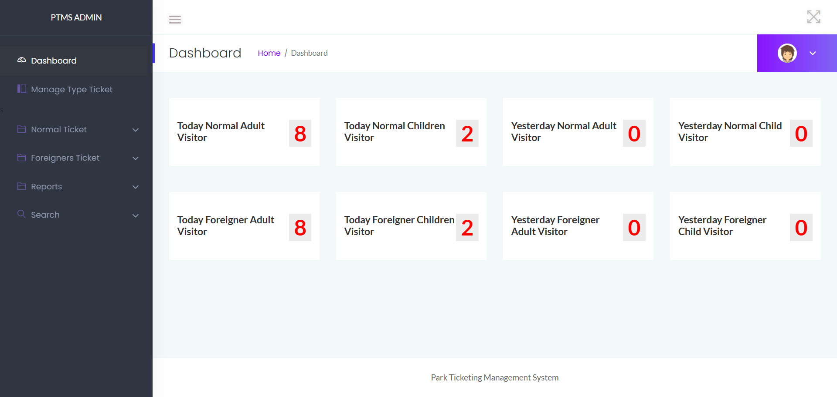Open Manage Type Ticket section
Screen dimensions: 837x397
71,89
